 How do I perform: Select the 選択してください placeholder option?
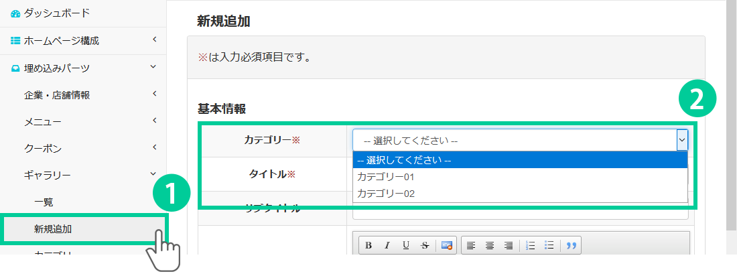(404, 161)
